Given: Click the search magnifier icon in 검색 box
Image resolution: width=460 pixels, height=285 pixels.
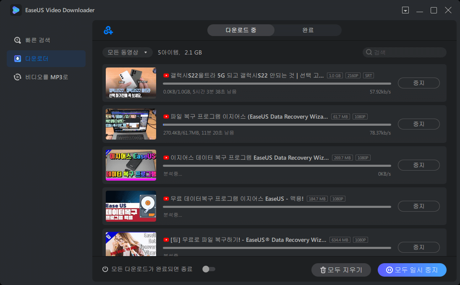Looking at the screenshot, I should (369, 52).
